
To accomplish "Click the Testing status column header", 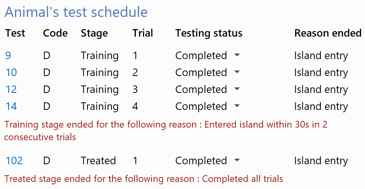I will (209, 33).
